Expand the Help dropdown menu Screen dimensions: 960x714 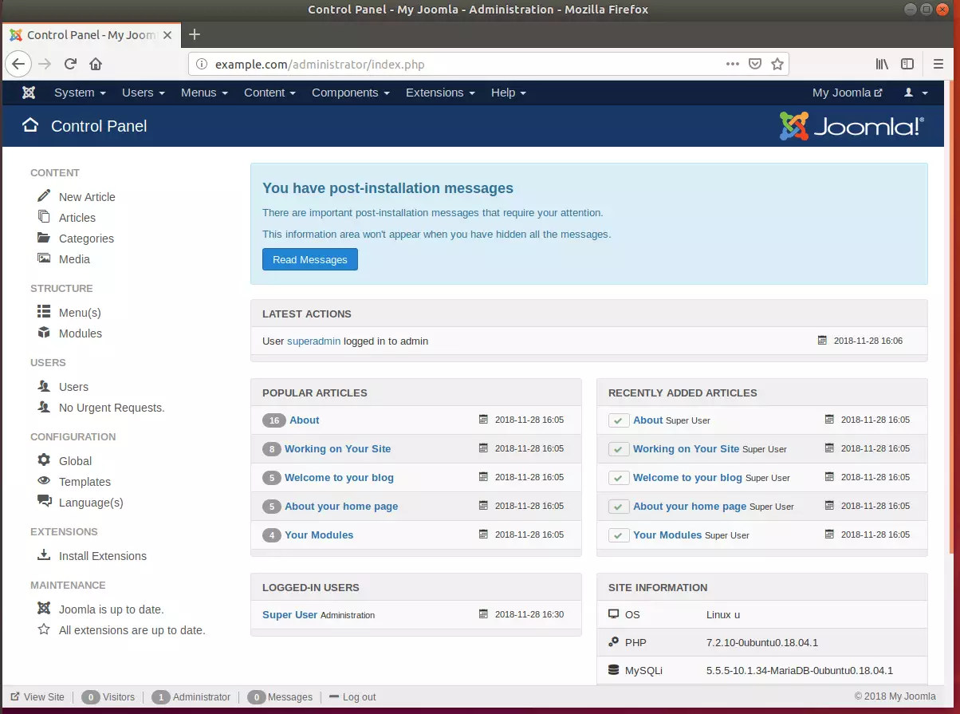click(509, 93)
